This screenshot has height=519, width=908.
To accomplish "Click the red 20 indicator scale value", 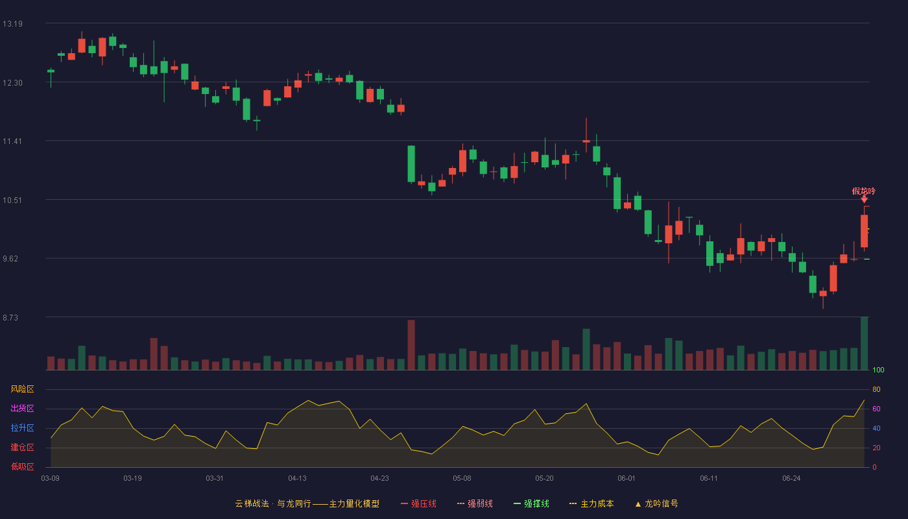I will click(x=876, y=448).
